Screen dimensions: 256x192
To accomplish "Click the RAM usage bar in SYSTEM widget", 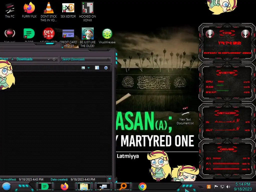I will [x=220, y=85].
